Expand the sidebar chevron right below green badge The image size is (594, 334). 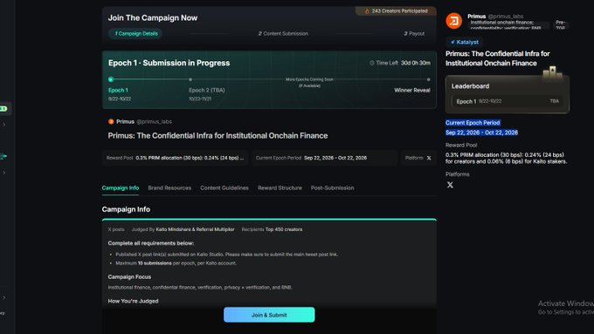3,125
